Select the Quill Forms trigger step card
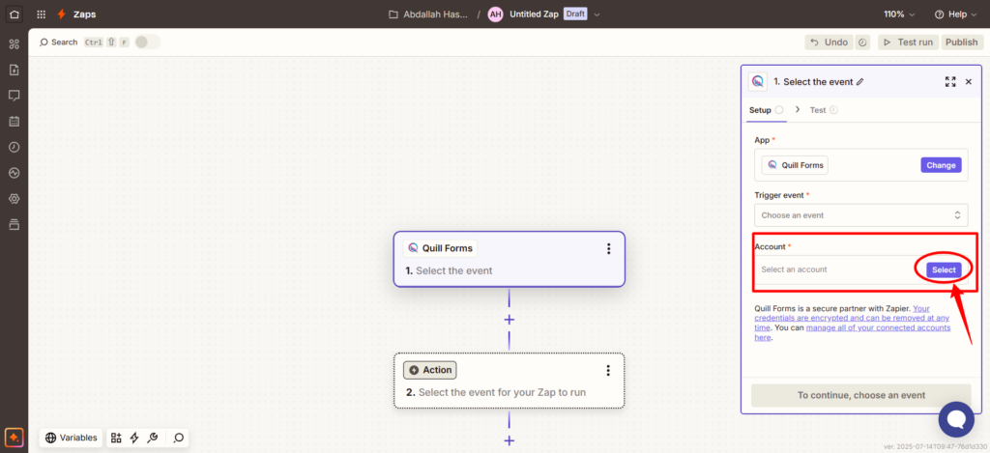990x453 pixels. pos(509,259)
